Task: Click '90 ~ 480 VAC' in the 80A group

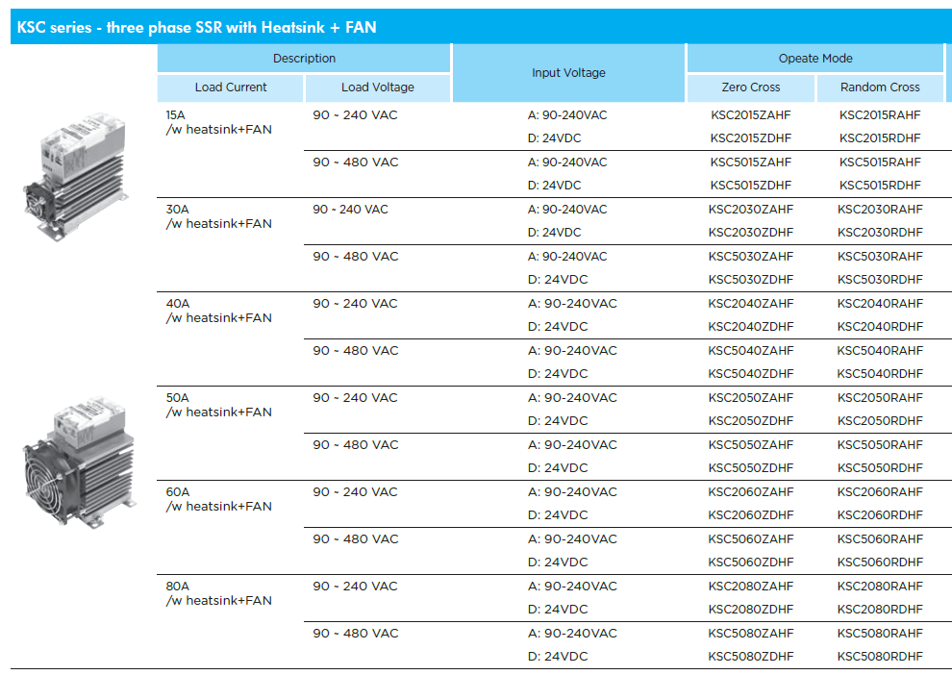Action: [x=355, y=633]
